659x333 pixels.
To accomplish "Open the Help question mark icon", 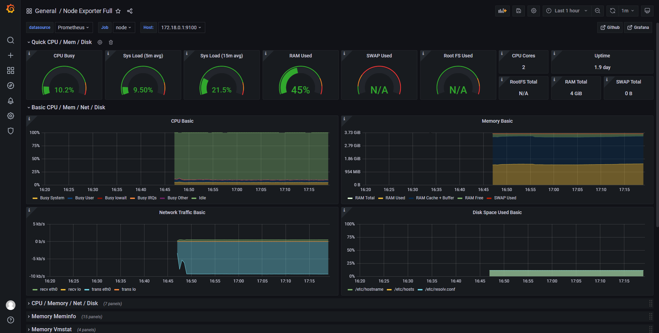I will 11,320.
